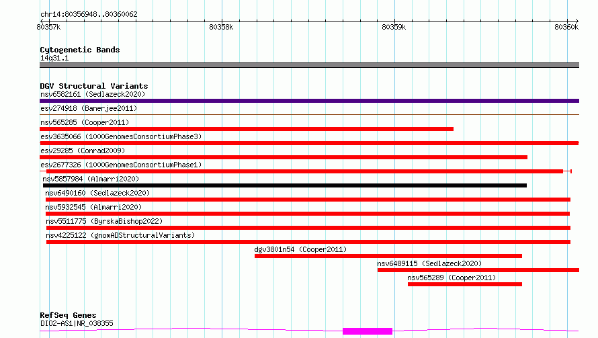Select the black nsv5857984 variant bar
Image resolution: width=598 pixels, height=338 pixels.
click(285, 185)
